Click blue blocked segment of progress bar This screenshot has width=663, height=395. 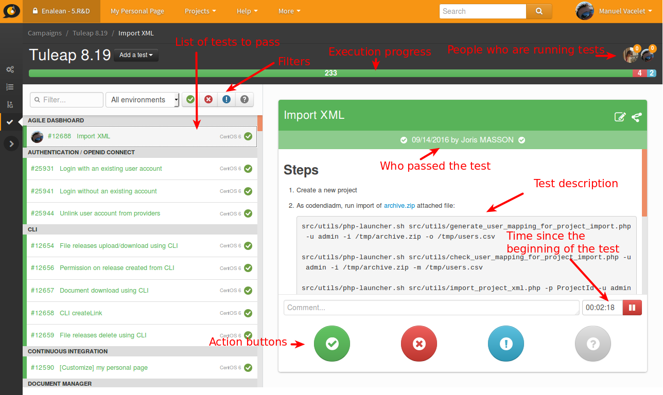coord(651,73)
